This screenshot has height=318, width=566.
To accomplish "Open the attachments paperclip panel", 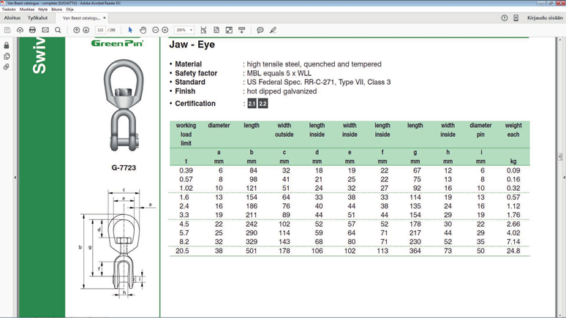I will click(x=7, y=67).
